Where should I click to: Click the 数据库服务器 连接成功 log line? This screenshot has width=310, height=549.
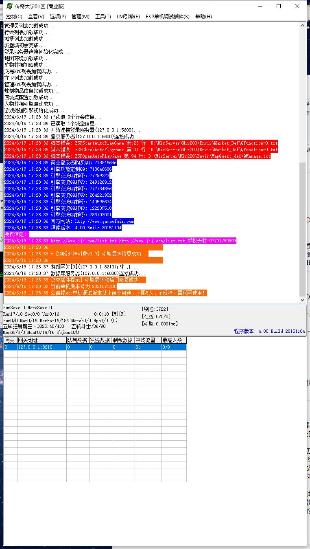tap(74, 273)
